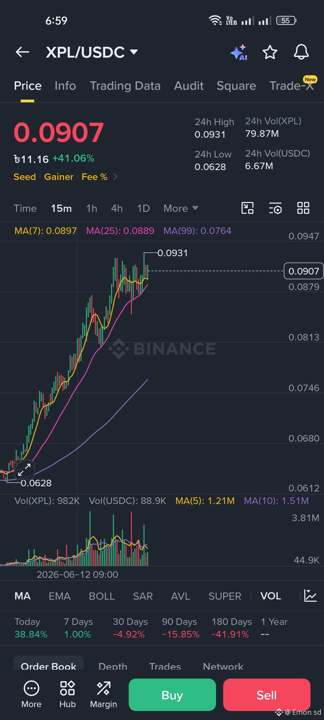The image size is (324, 720).
Task: Tap the current price label 0.0907 on axis
Action: [304, 271]
